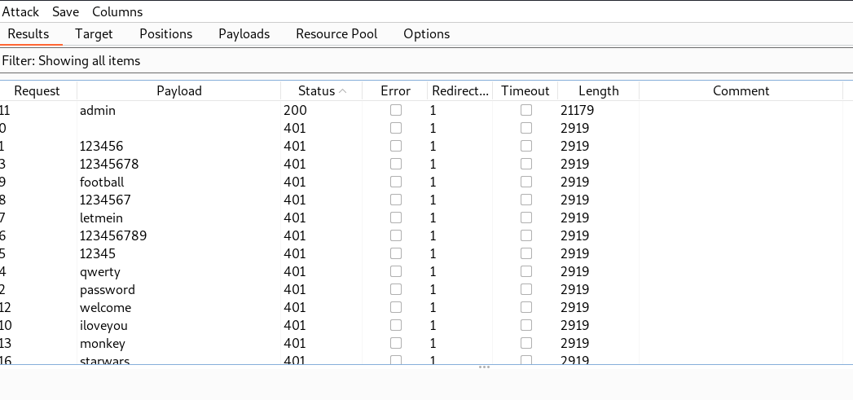Toggle Timeout checkbox for admin payload row

coord(526,110)
